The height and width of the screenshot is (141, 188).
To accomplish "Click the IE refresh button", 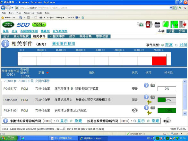I will (180, 8).
